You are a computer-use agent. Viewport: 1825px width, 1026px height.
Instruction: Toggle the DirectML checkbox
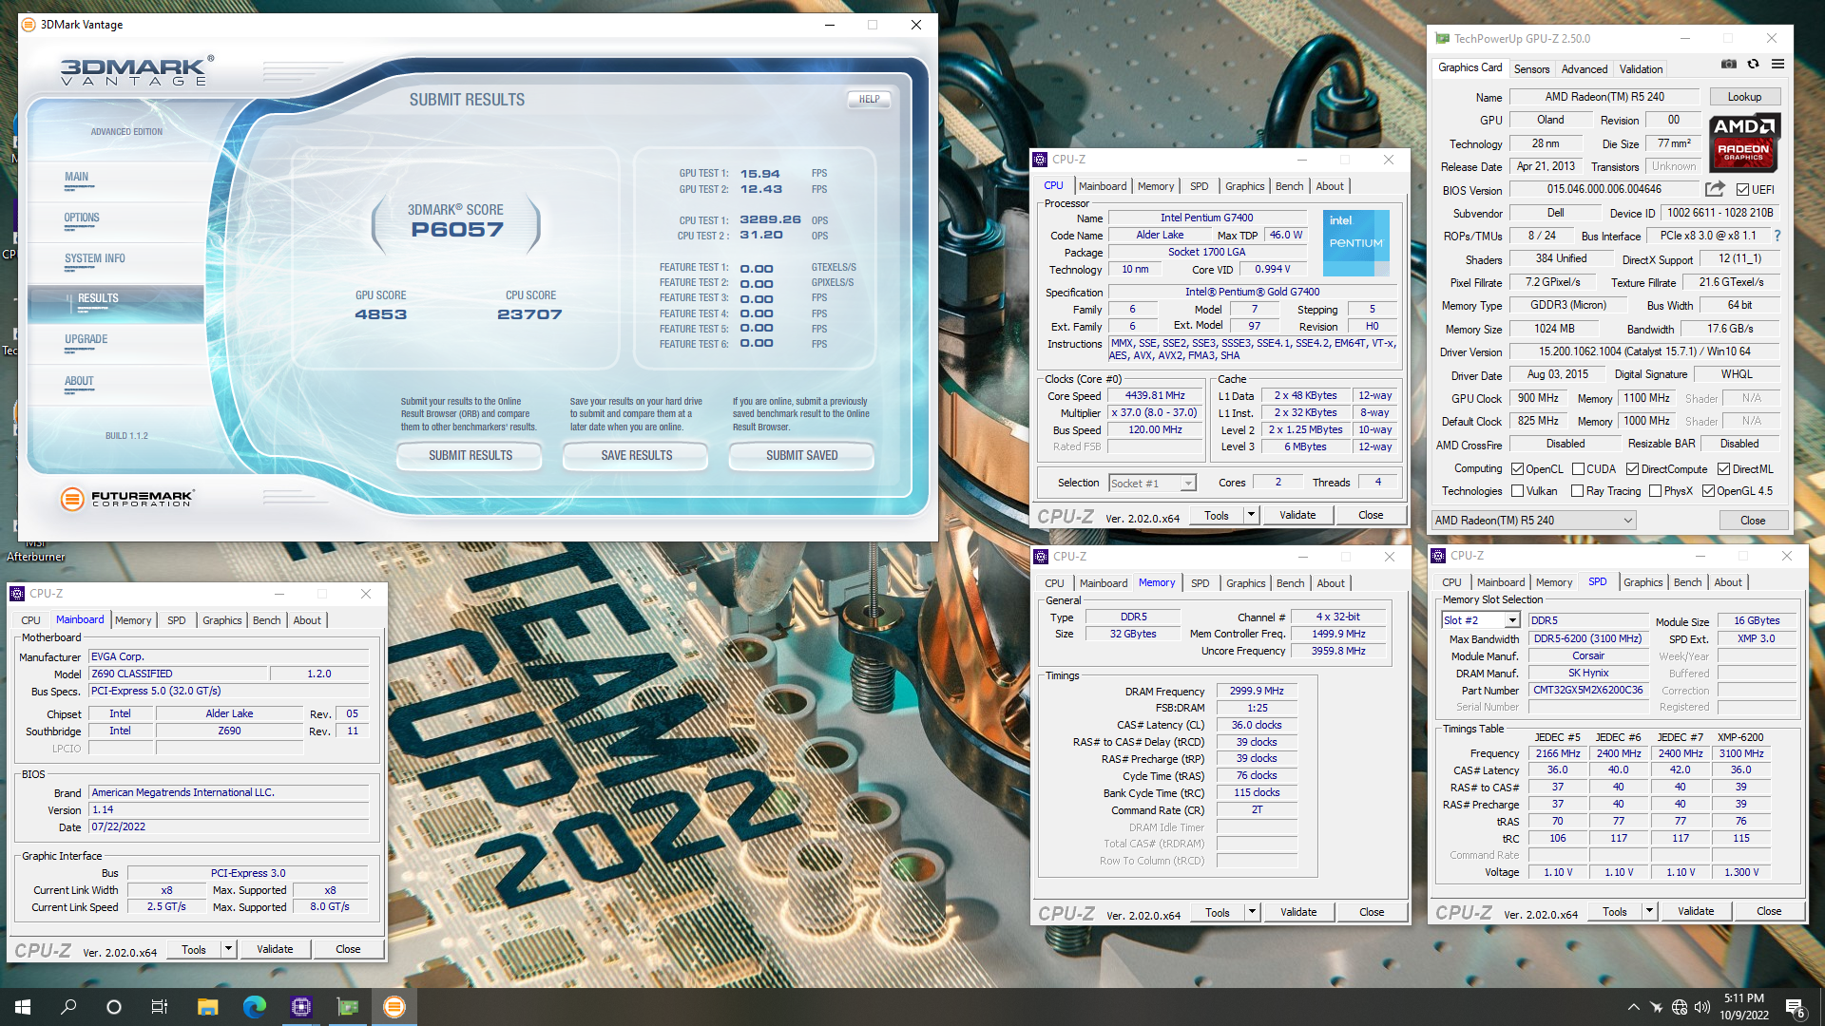(x=1723, y=469)
